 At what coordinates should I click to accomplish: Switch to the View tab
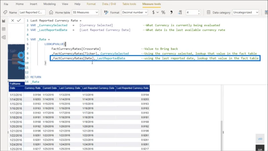(x=65, y=4)
